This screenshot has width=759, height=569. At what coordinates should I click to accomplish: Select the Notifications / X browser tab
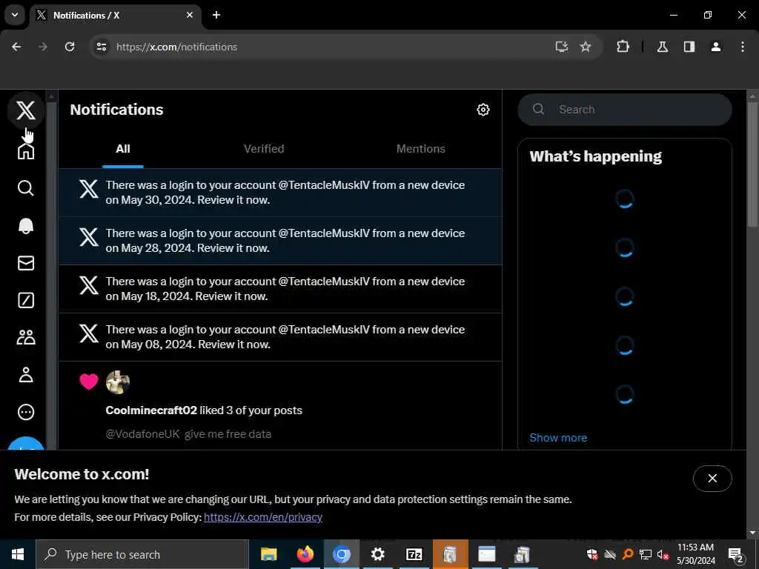coord(116,15)
